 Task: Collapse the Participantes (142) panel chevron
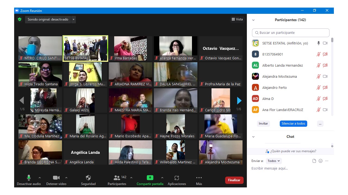point(253,20)
